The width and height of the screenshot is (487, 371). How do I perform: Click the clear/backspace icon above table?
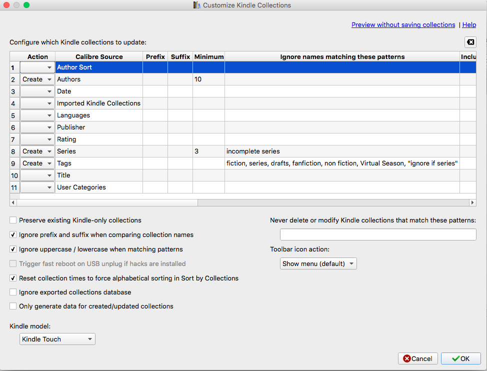[470, 42]
